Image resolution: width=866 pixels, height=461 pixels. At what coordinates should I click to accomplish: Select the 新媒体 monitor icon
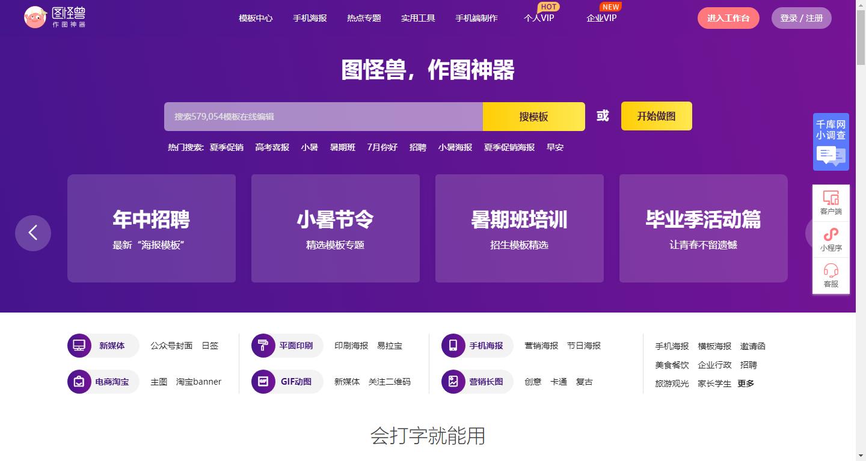[x=79, y=345]
